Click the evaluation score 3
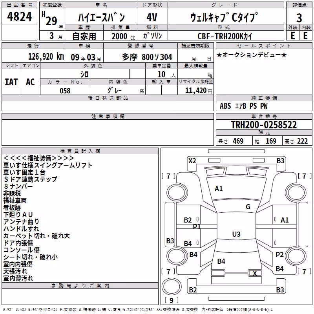Viewport: 314px width, 314px height. 299,18
